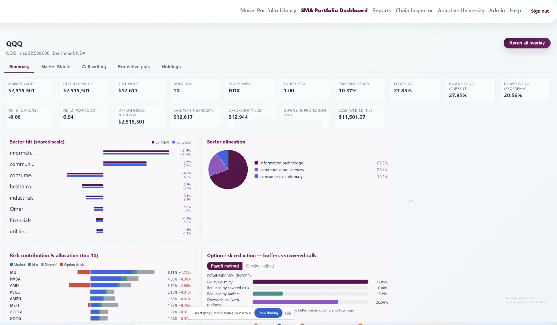View the Holdings tab
The width and height of the screenshot is (557, 325).
pyautogui.click(x=171, y=67)
